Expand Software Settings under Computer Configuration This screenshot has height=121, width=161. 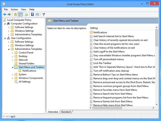[x=9, y=27]
